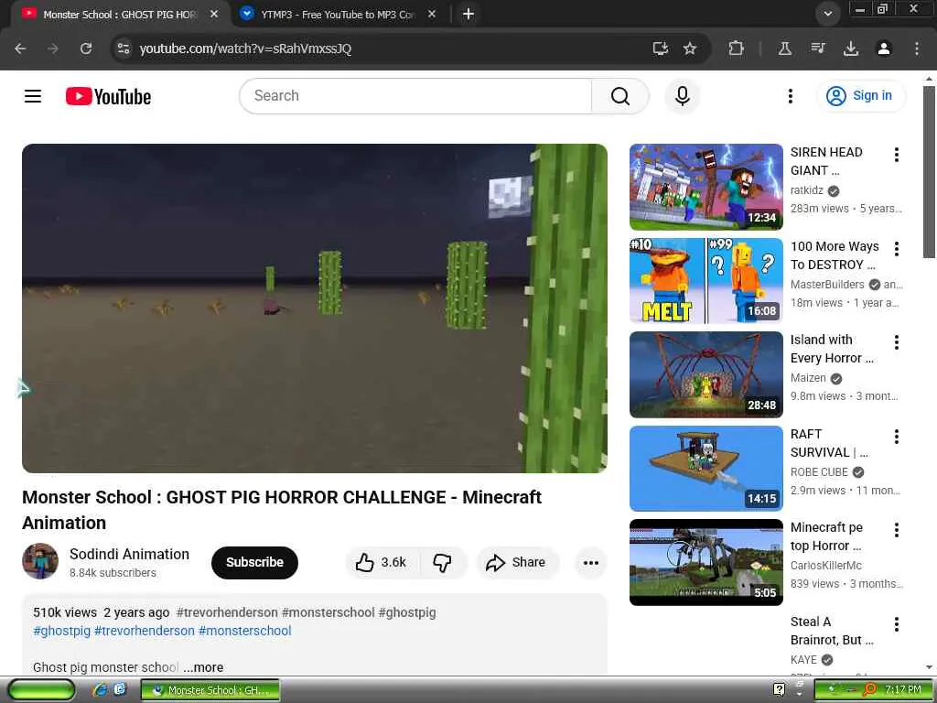The image size is (937, 703).
Task: Open the blue #monsterschool hashtag link
Action: (245, 631)
